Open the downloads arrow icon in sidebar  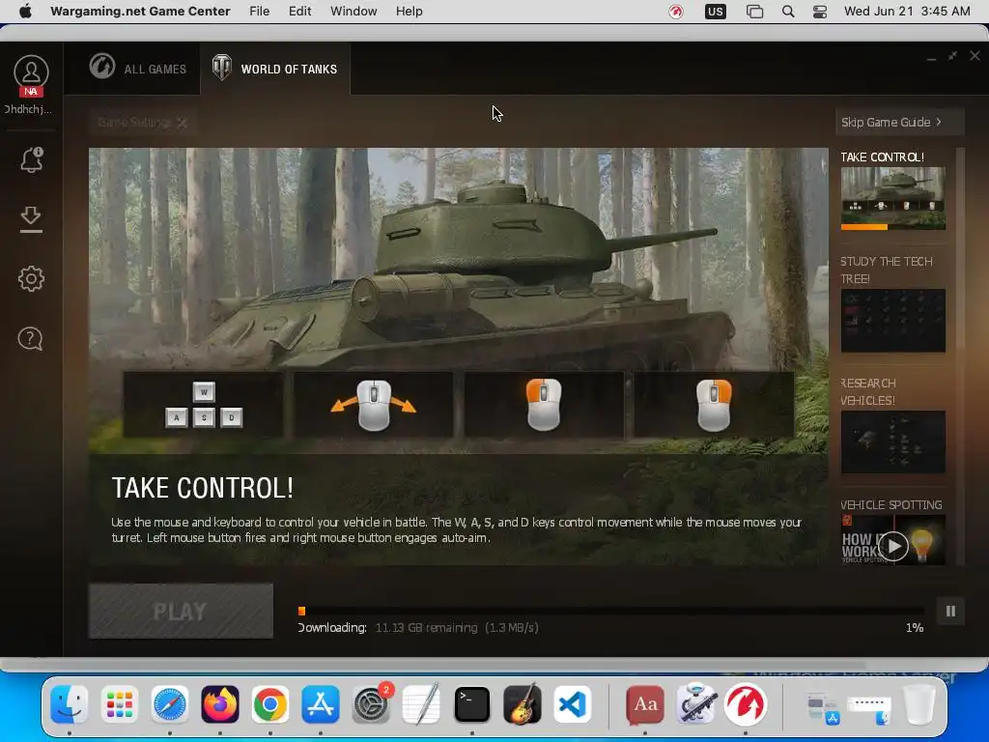31,219
